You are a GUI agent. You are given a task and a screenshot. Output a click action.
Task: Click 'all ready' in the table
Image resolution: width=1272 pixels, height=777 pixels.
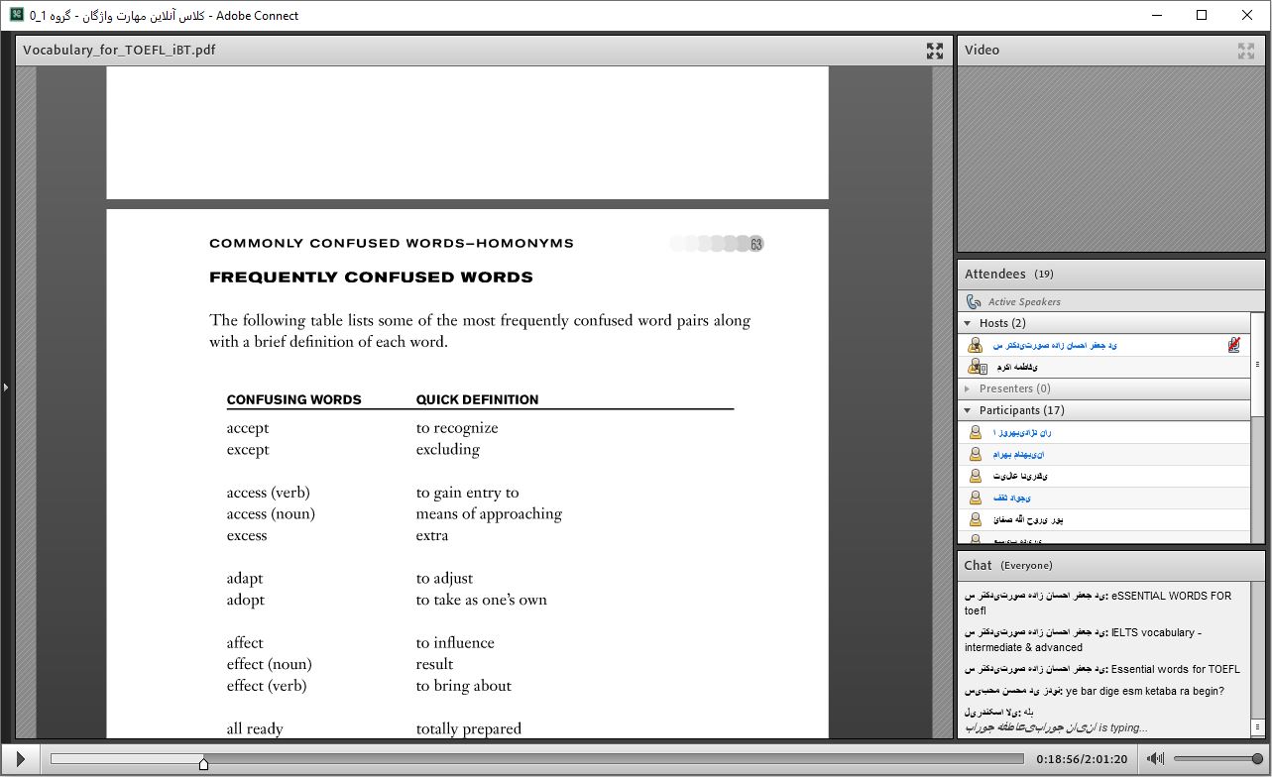coord(255,728)
